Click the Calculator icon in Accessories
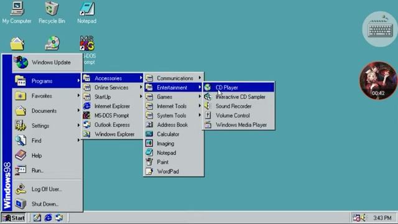The image size is (398, 224). pos(149,134)
